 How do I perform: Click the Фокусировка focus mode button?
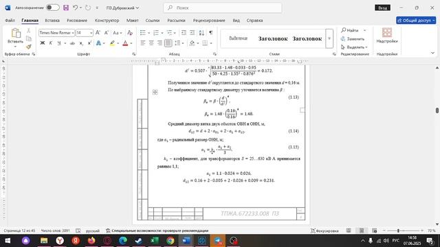pos(324,231)
